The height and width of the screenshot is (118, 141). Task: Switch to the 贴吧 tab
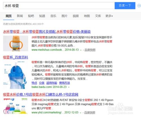(x=31, y=16)
